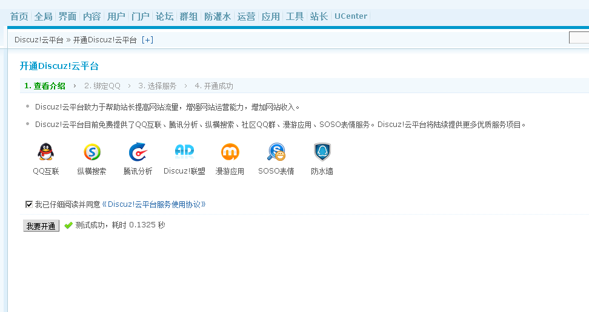Open the 全局 menu
Screen dimensions: 589x312
pyautogui.click(x=43, y=16)
